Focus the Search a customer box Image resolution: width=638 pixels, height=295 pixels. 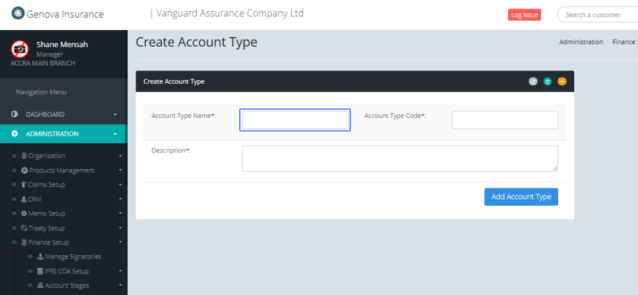pos(598,15)
